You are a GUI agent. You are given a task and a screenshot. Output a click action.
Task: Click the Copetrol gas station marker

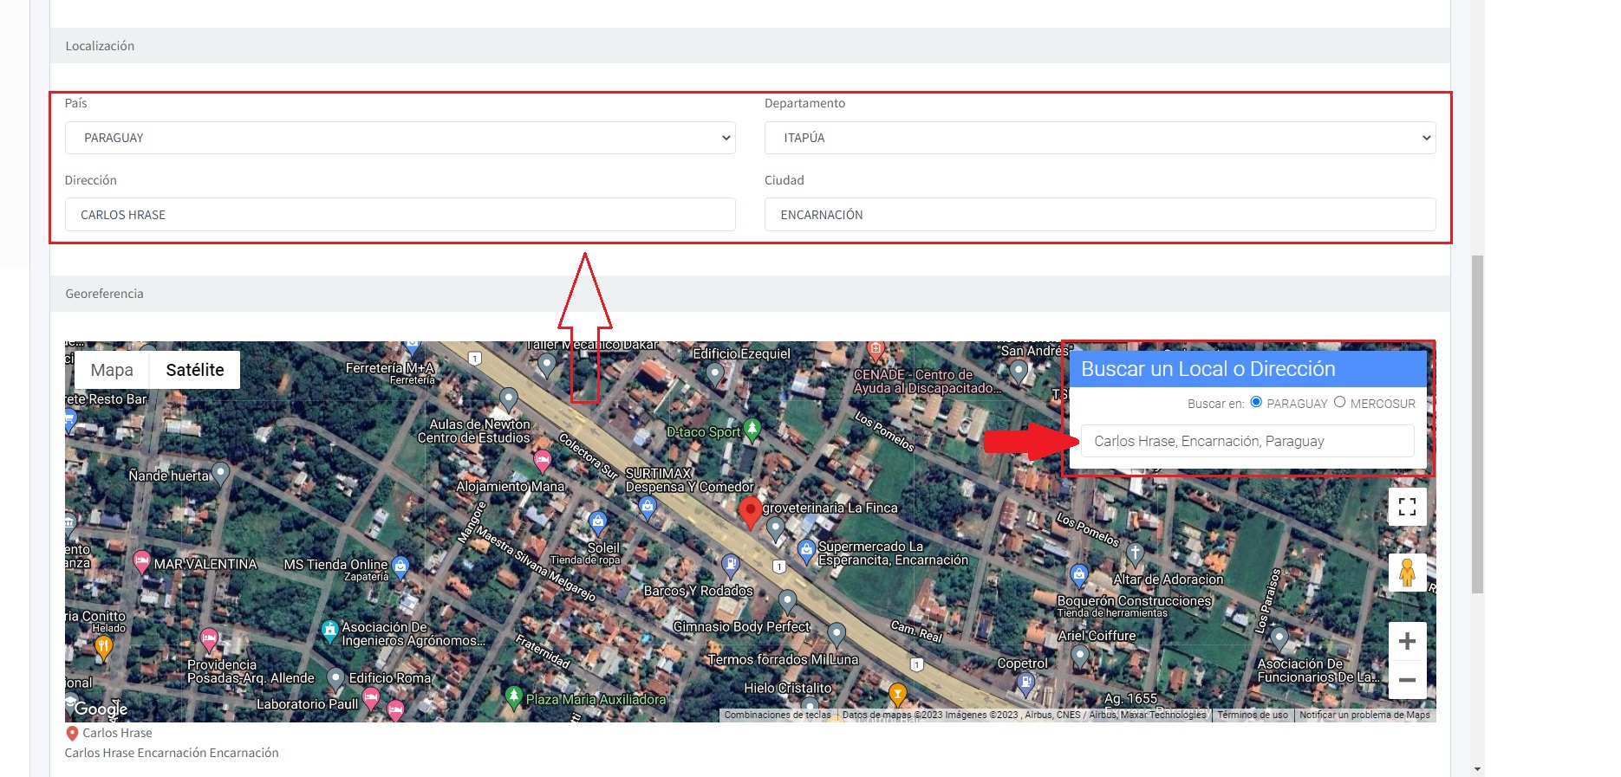coord(1025,683)
